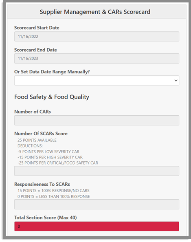
Task: Click the Number of CARs label
Action: [33, 112]
